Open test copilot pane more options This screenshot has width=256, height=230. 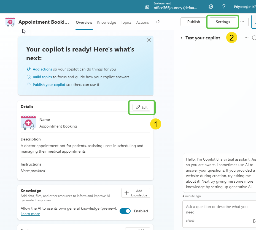[247, 38]
